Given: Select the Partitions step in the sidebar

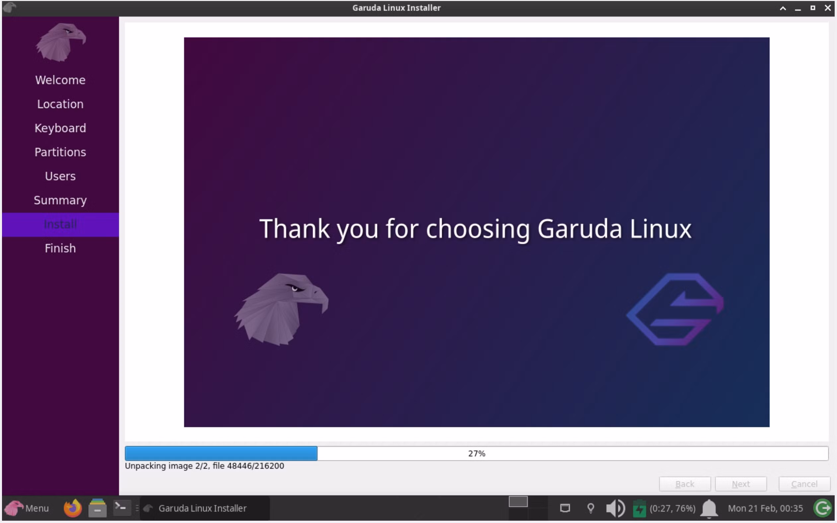Looking at the screenshot, I should (x=60, y=152).
